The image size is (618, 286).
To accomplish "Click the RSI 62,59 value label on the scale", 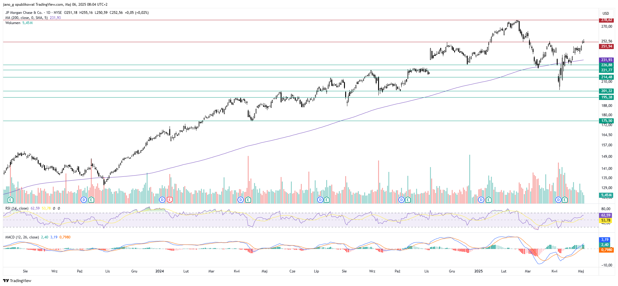I will [x=606, y=215].
